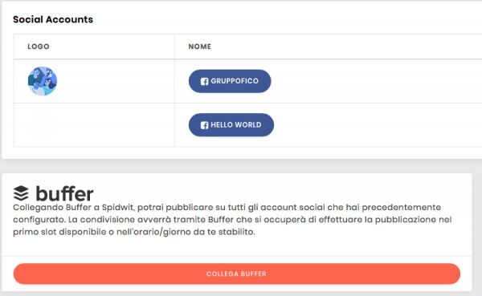This screenshot has width=482, height=296.
Task: Click the GRUPPOFICO round profile avatar
Action: [43, 81]
